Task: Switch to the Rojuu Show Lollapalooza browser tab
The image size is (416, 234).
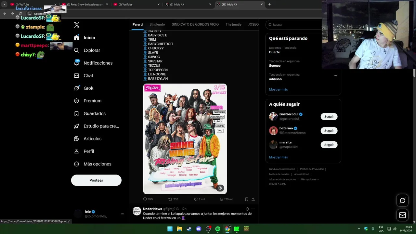Action: point(84,5)
